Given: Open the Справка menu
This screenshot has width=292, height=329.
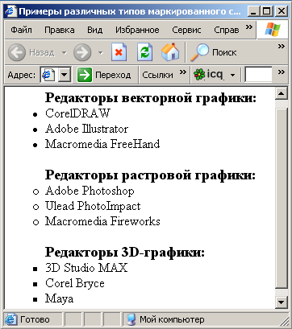Looking at the screenshot, I should (227, 30).
